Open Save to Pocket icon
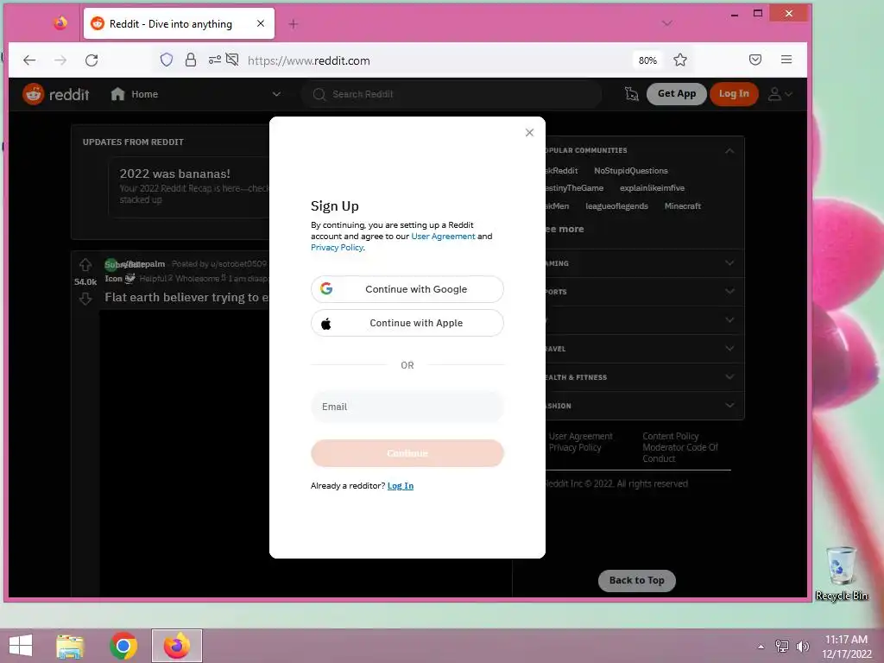884x663 pixels. click(755, 60)
